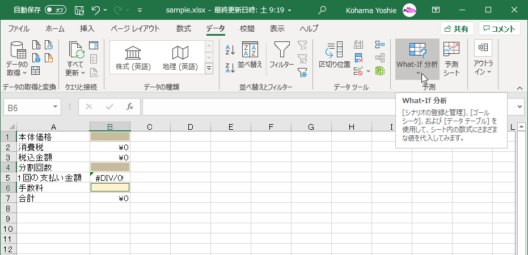Expand the formula bar with chevron
The height and width of the screenshot is (255, 528).
pyautogui.click(x=519, y=107)
